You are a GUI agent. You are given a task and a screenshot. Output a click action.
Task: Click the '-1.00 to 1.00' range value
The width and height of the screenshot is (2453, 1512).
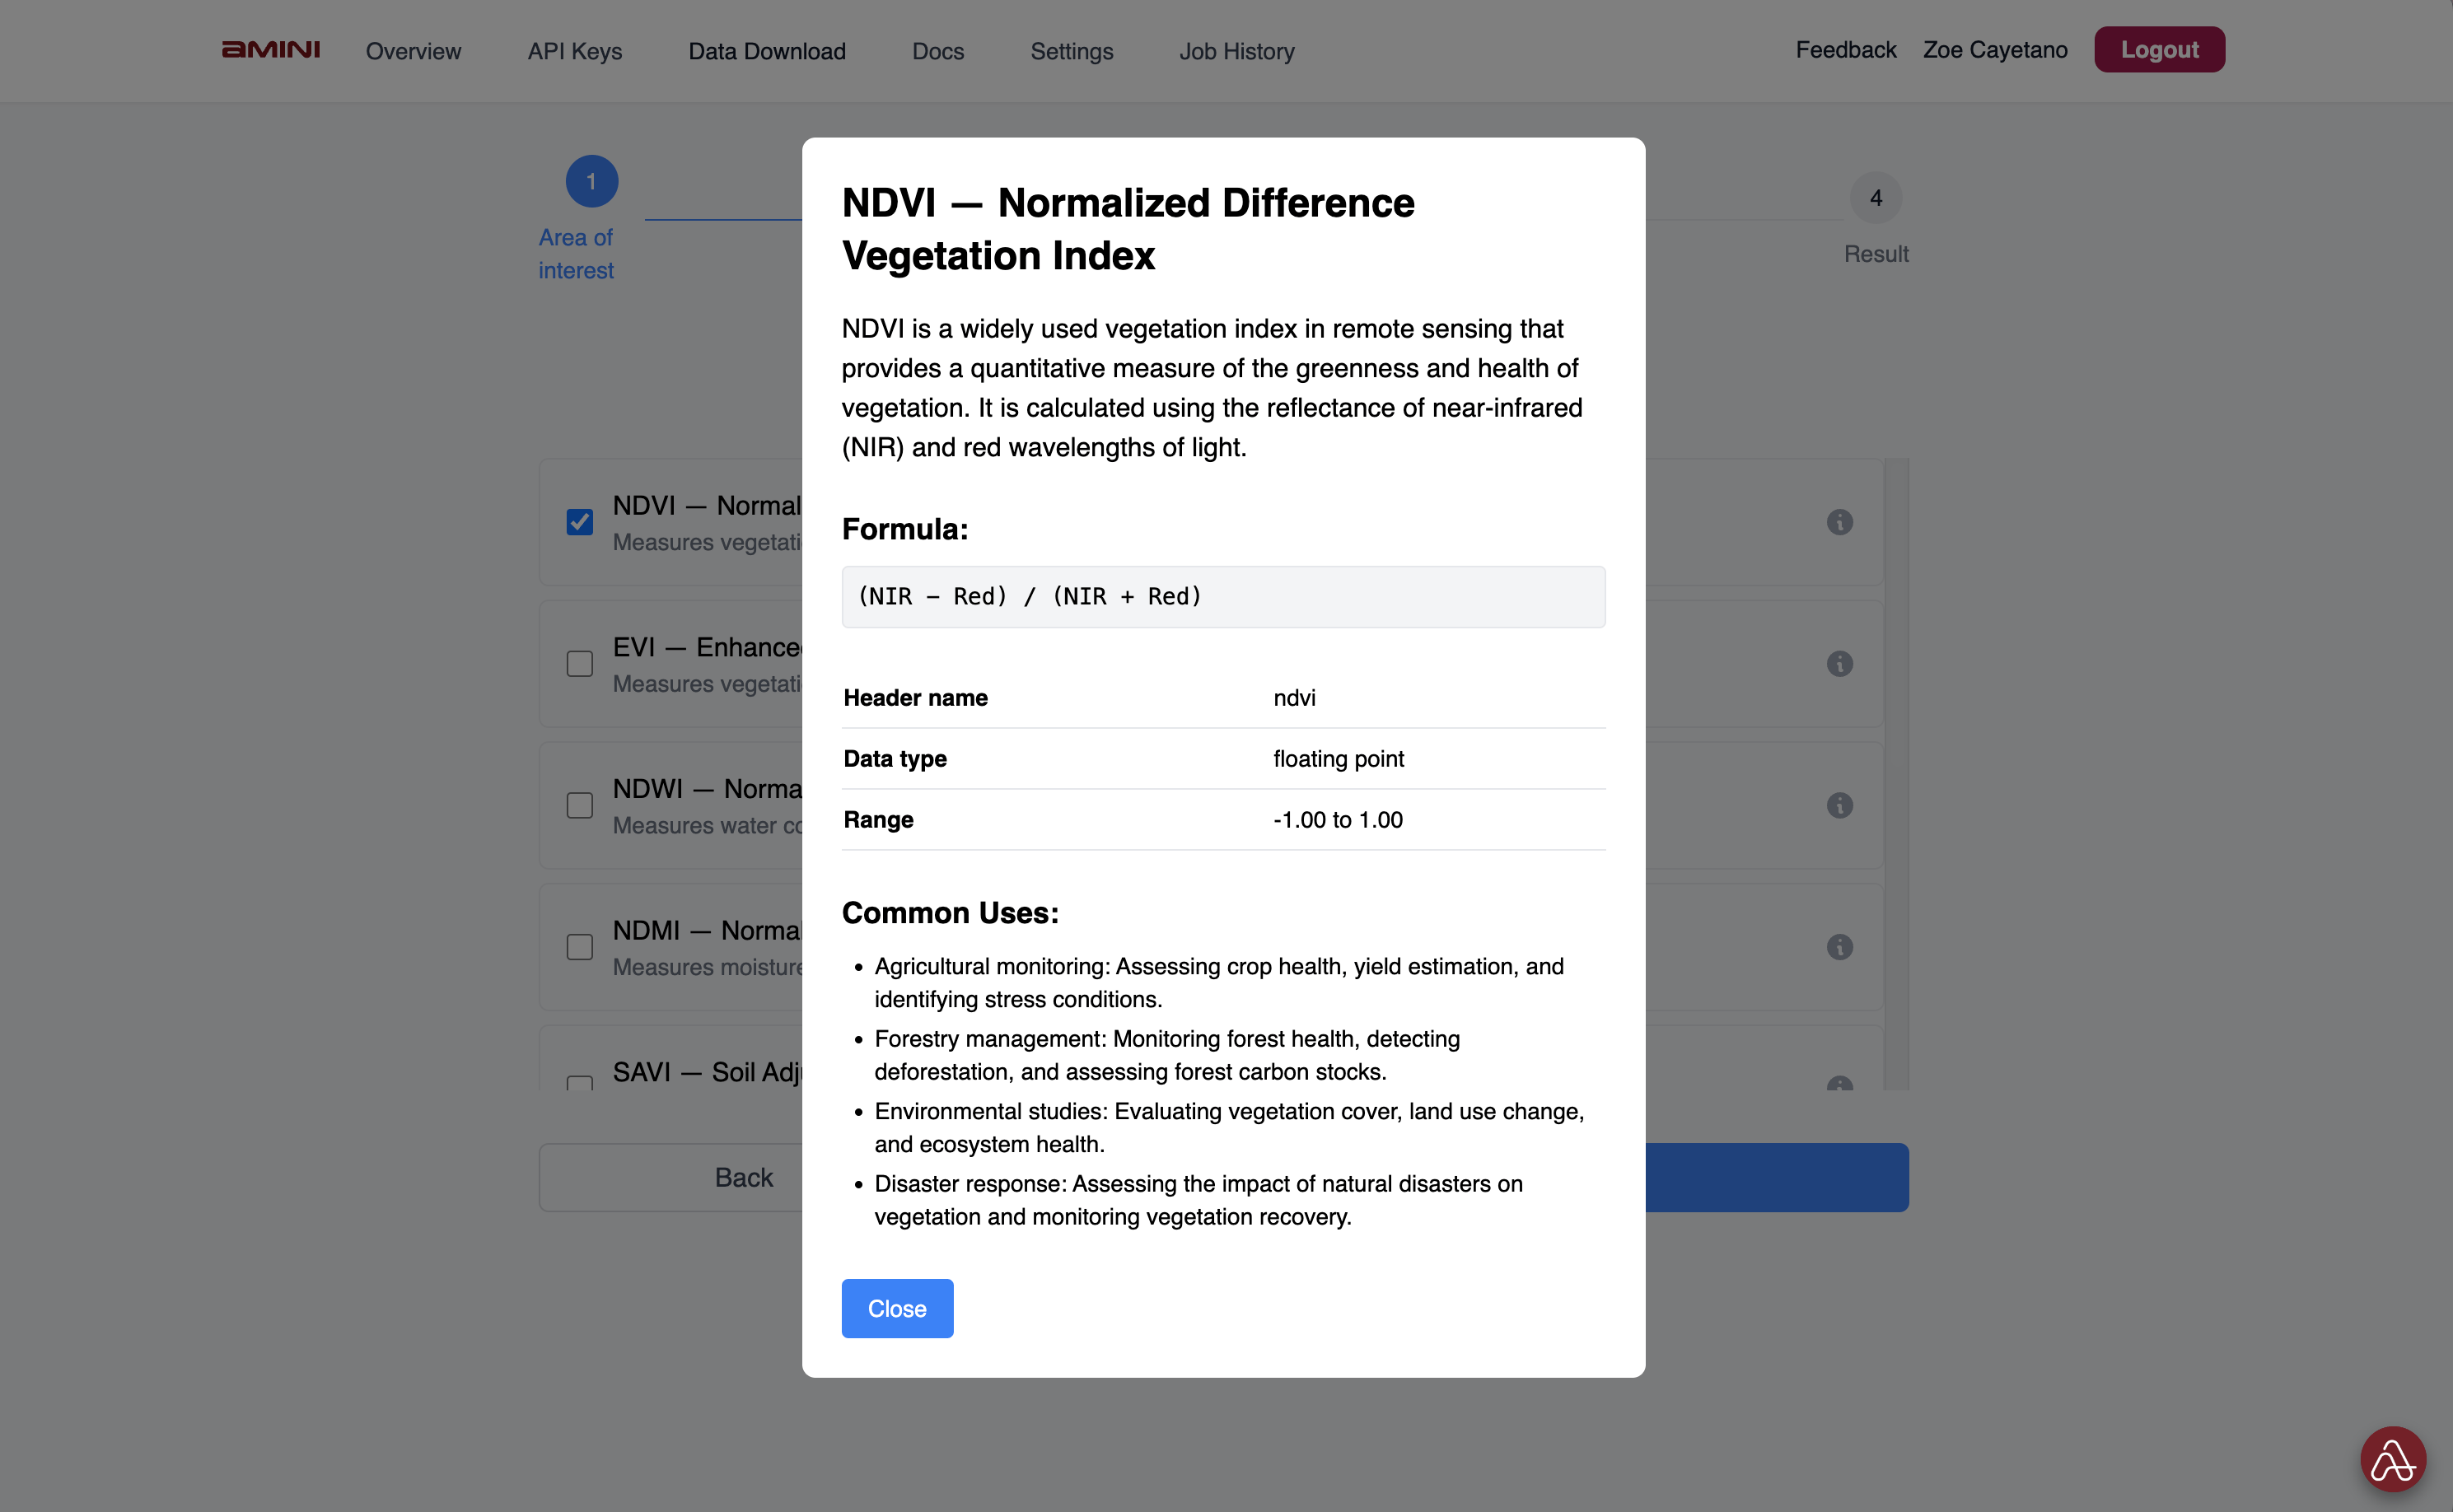tap(1337, 820)
